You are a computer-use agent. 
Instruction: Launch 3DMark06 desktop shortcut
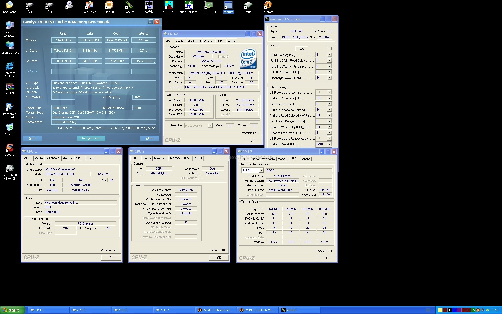(109, 7)
